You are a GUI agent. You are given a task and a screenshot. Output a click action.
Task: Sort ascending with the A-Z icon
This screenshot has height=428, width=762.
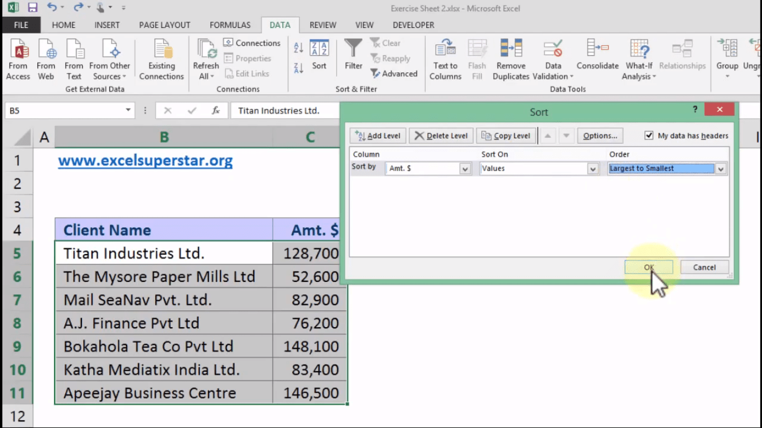tap(297, 48)
